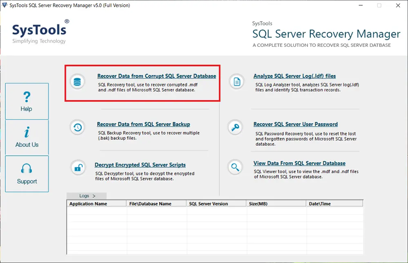Click the SQL Log Analyzer tool description text
The width and height of the screenshot is (408, 263).
click(x=307, y=87)
